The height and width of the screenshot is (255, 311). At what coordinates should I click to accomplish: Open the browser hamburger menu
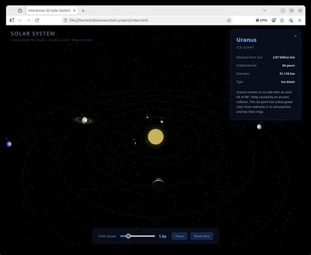tap(300, 20)
